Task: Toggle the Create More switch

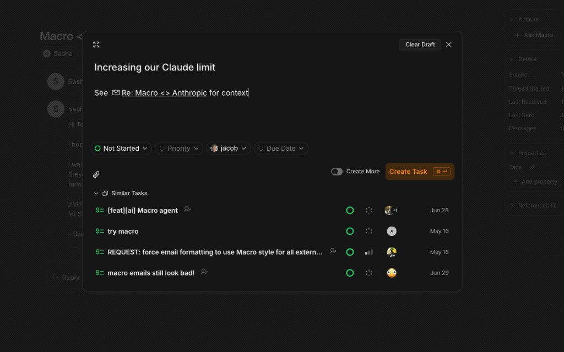Action: (337, 172)
